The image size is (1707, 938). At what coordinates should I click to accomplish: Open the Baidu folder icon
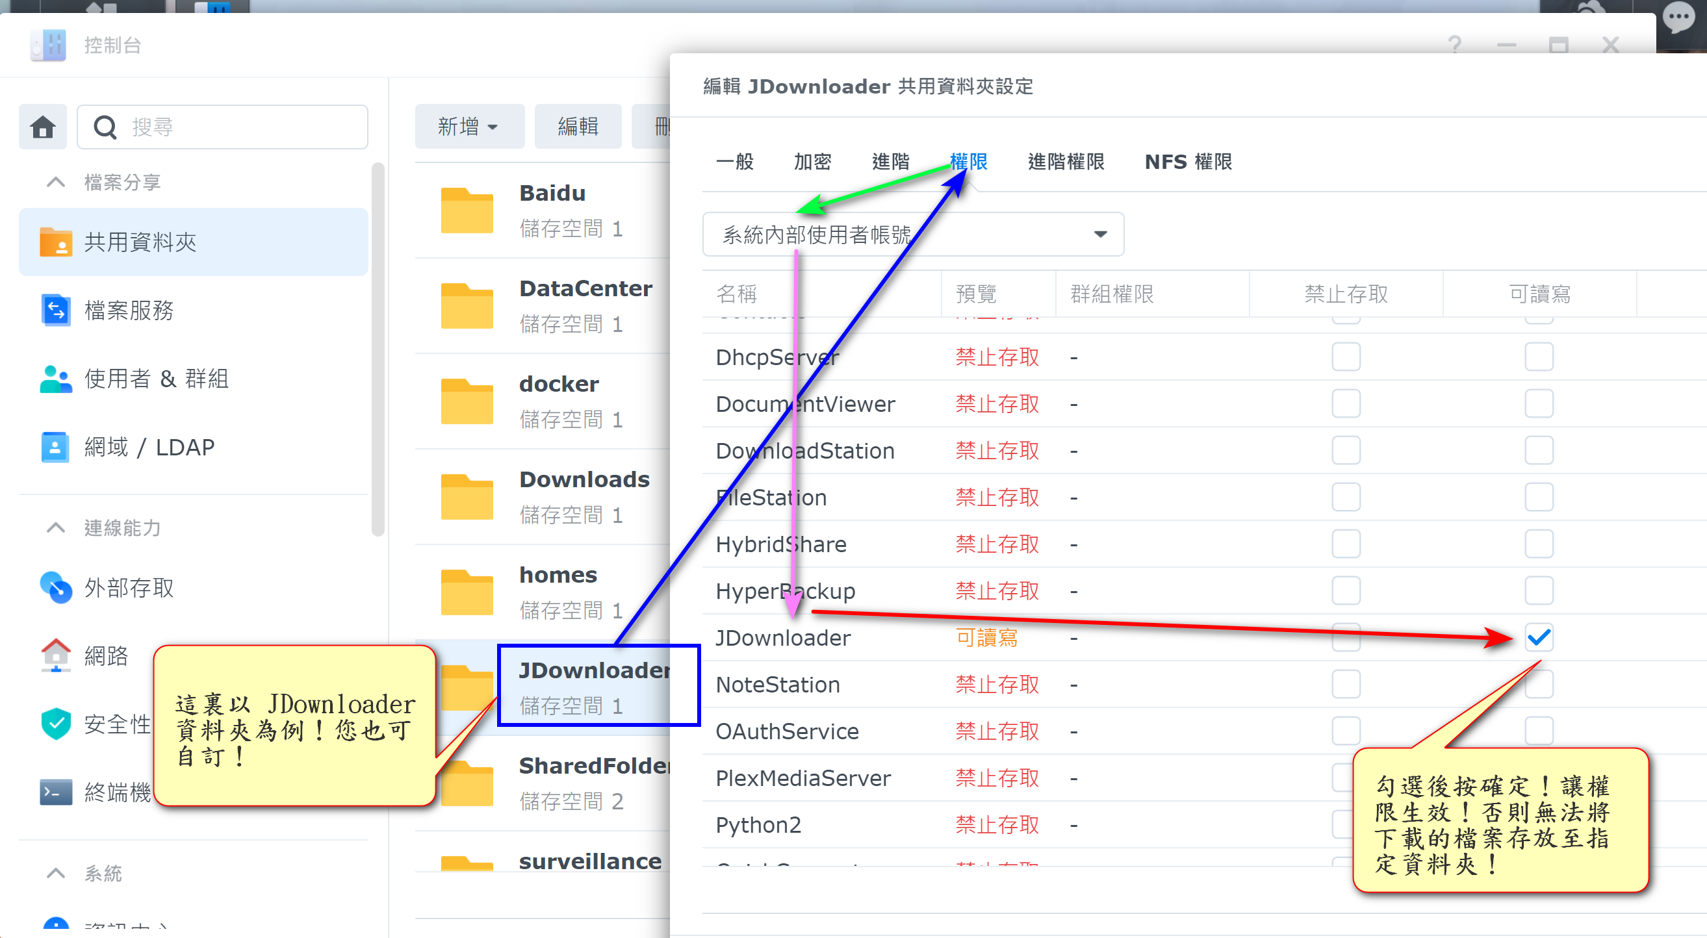click(467, 210)
